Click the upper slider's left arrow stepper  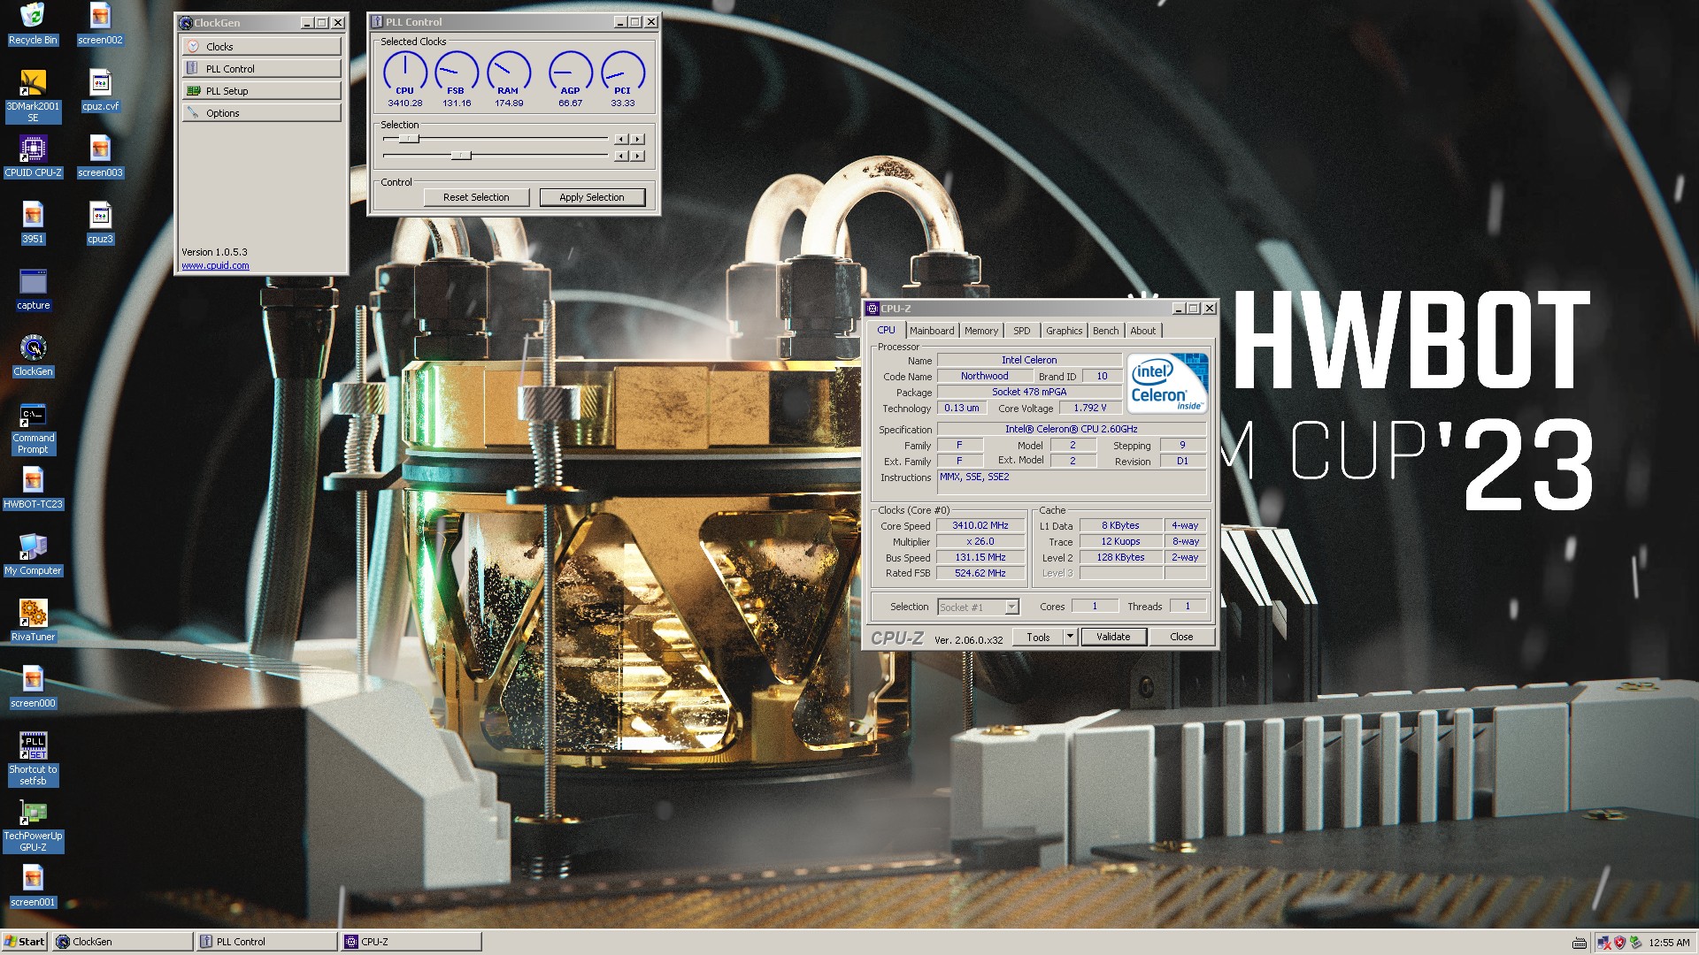pos(621,139)
